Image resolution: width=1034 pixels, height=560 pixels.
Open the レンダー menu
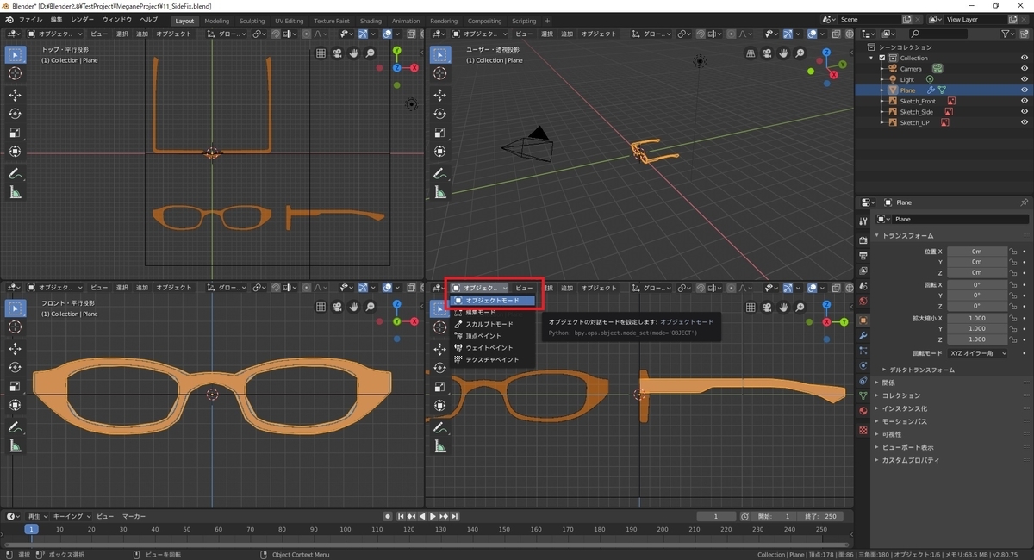[83, 19]
